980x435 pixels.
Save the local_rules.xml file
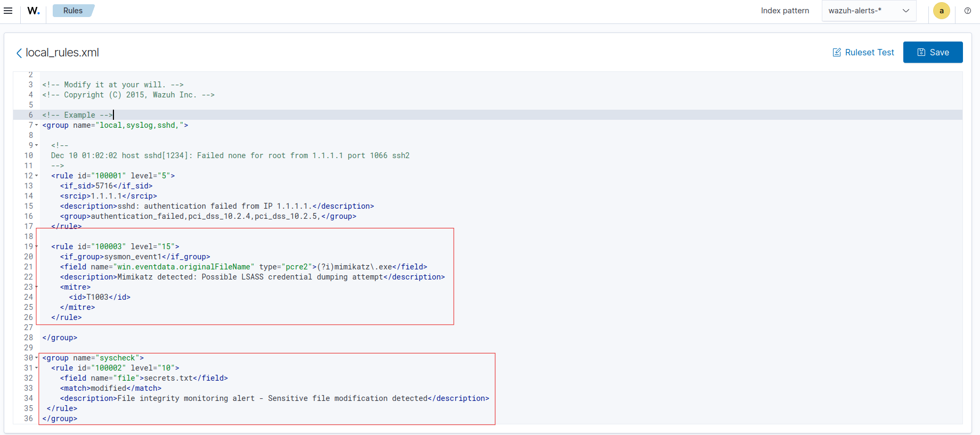[933, 52]
